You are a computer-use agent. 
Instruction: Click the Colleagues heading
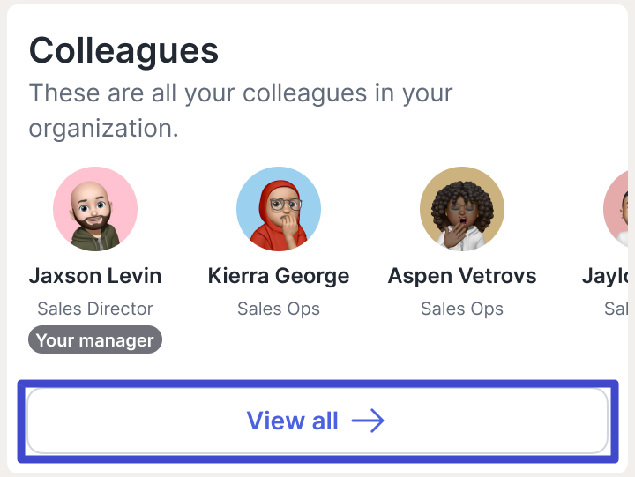(x=123, y=50)
